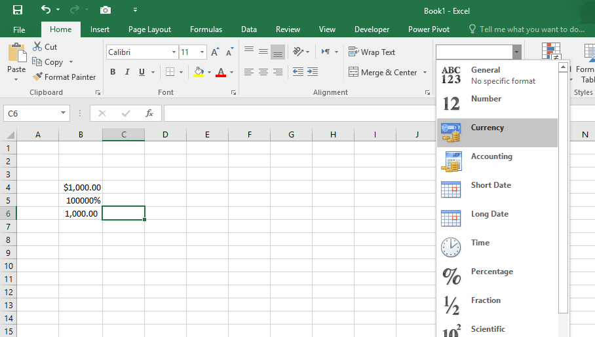Open the Alignment dialog launcher
Screen dimensions: 595x337
(427, 92)
